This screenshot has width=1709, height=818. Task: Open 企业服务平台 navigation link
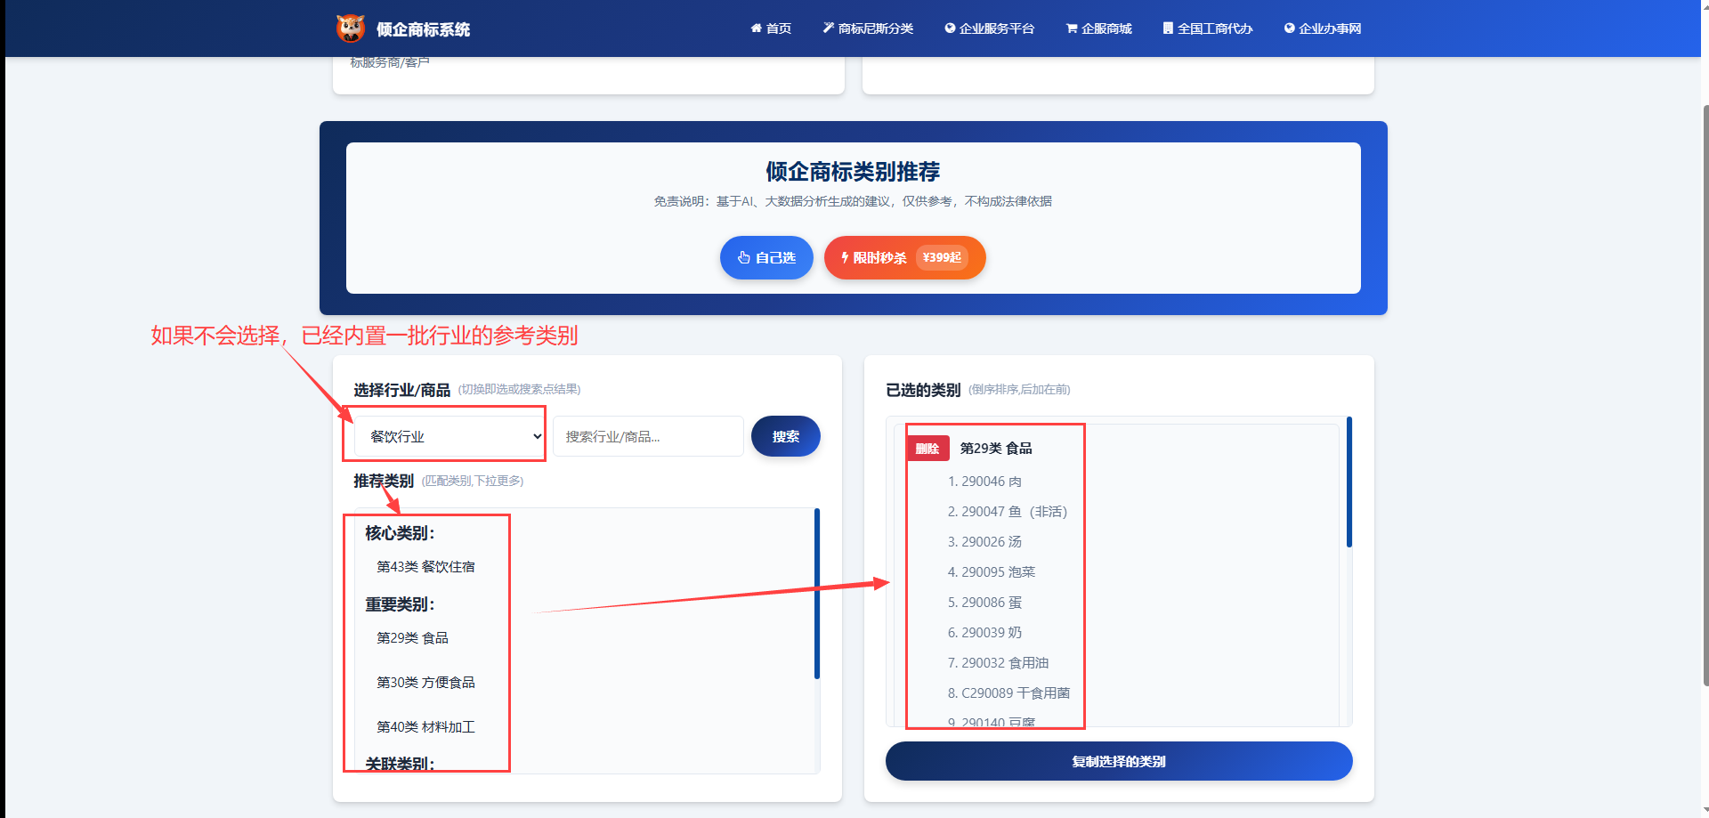pyautogui.click(x=989, y=28)
